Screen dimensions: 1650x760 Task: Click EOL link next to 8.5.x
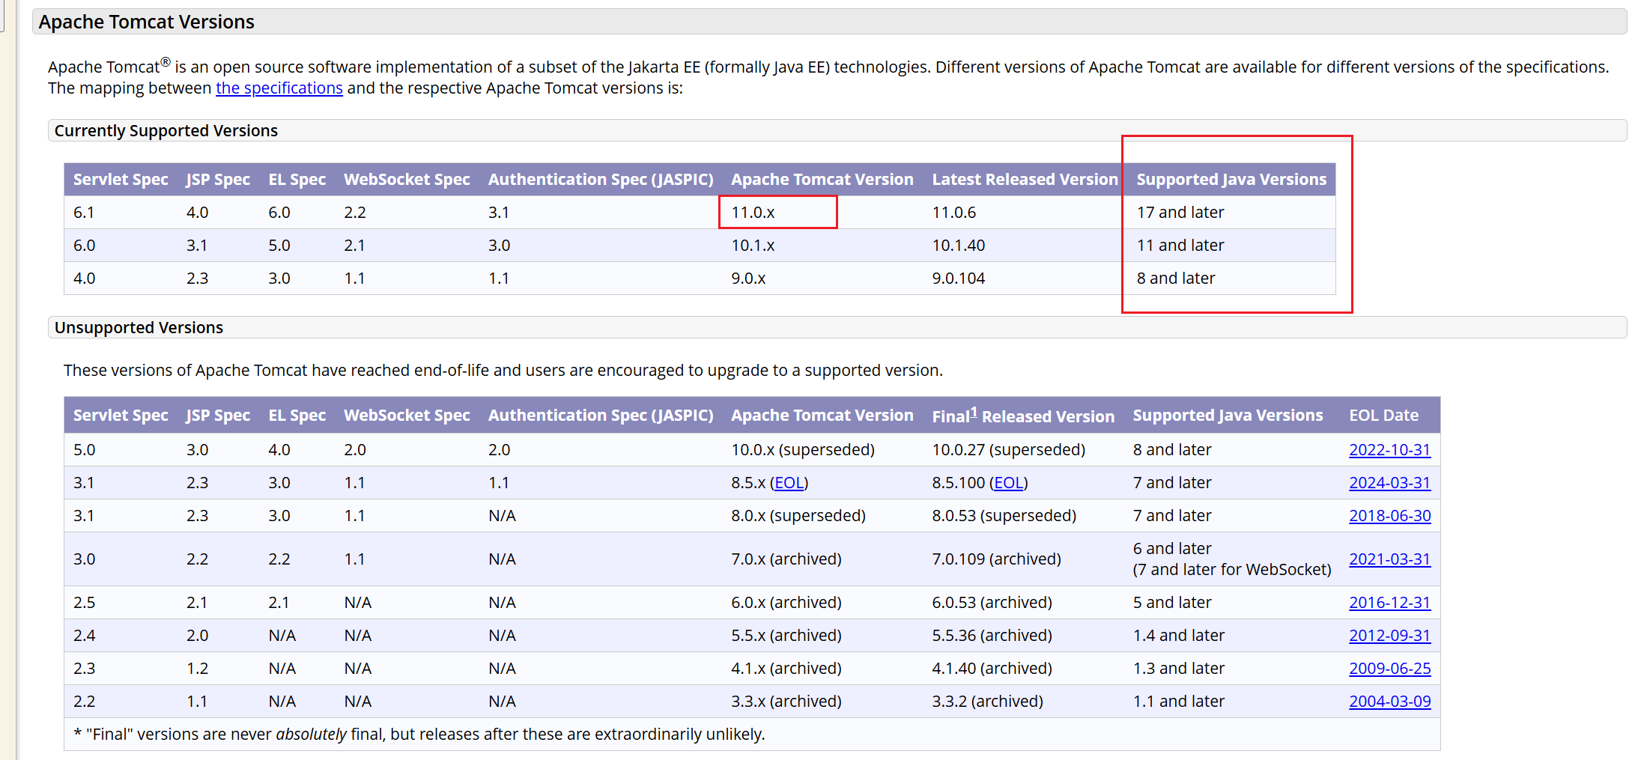point(789,483)
